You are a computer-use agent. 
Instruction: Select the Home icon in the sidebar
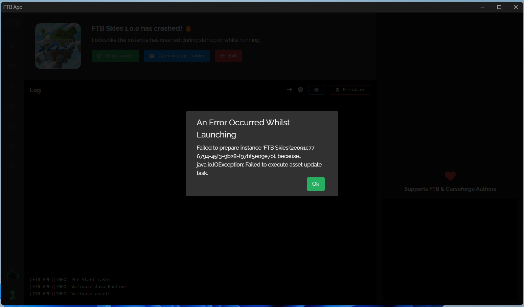12,47
